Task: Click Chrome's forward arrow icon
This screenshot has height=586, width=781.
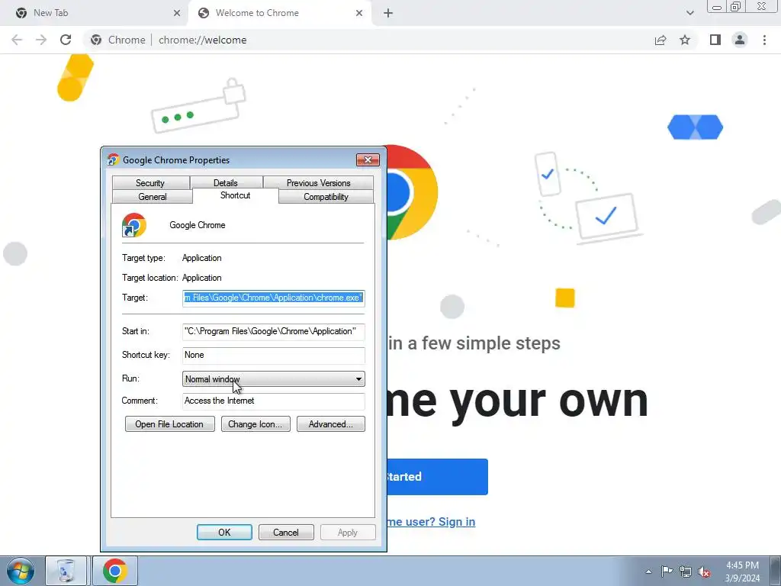Action: coord(41,40)
